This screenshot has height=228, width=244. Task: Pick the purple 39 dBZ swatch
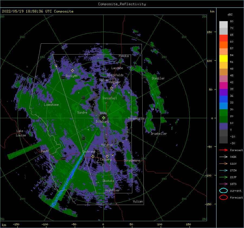[223, 92]
